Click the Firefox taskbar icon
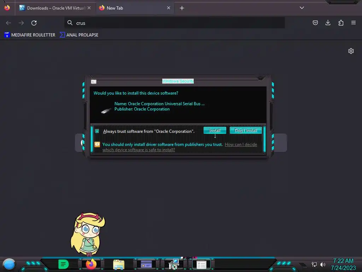The width and height of the screenshot is (362, 272). click(91, 264)
